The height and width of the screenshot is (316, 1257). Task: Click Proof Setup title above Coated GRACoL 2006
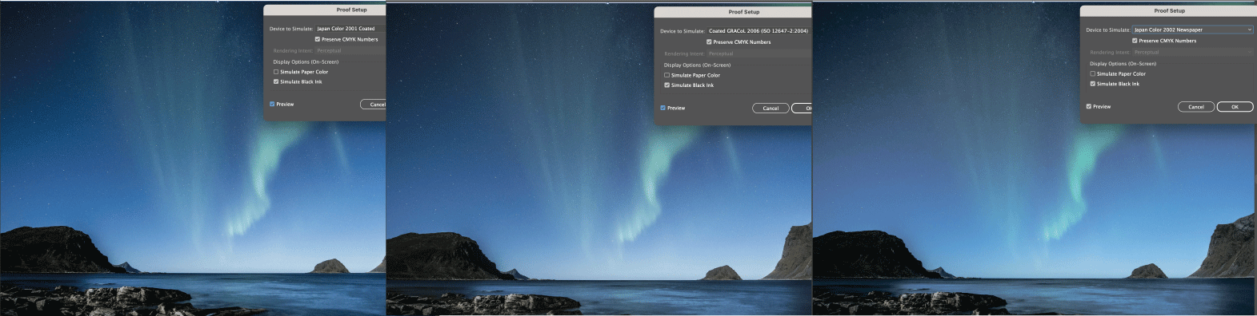click(743, 12)
